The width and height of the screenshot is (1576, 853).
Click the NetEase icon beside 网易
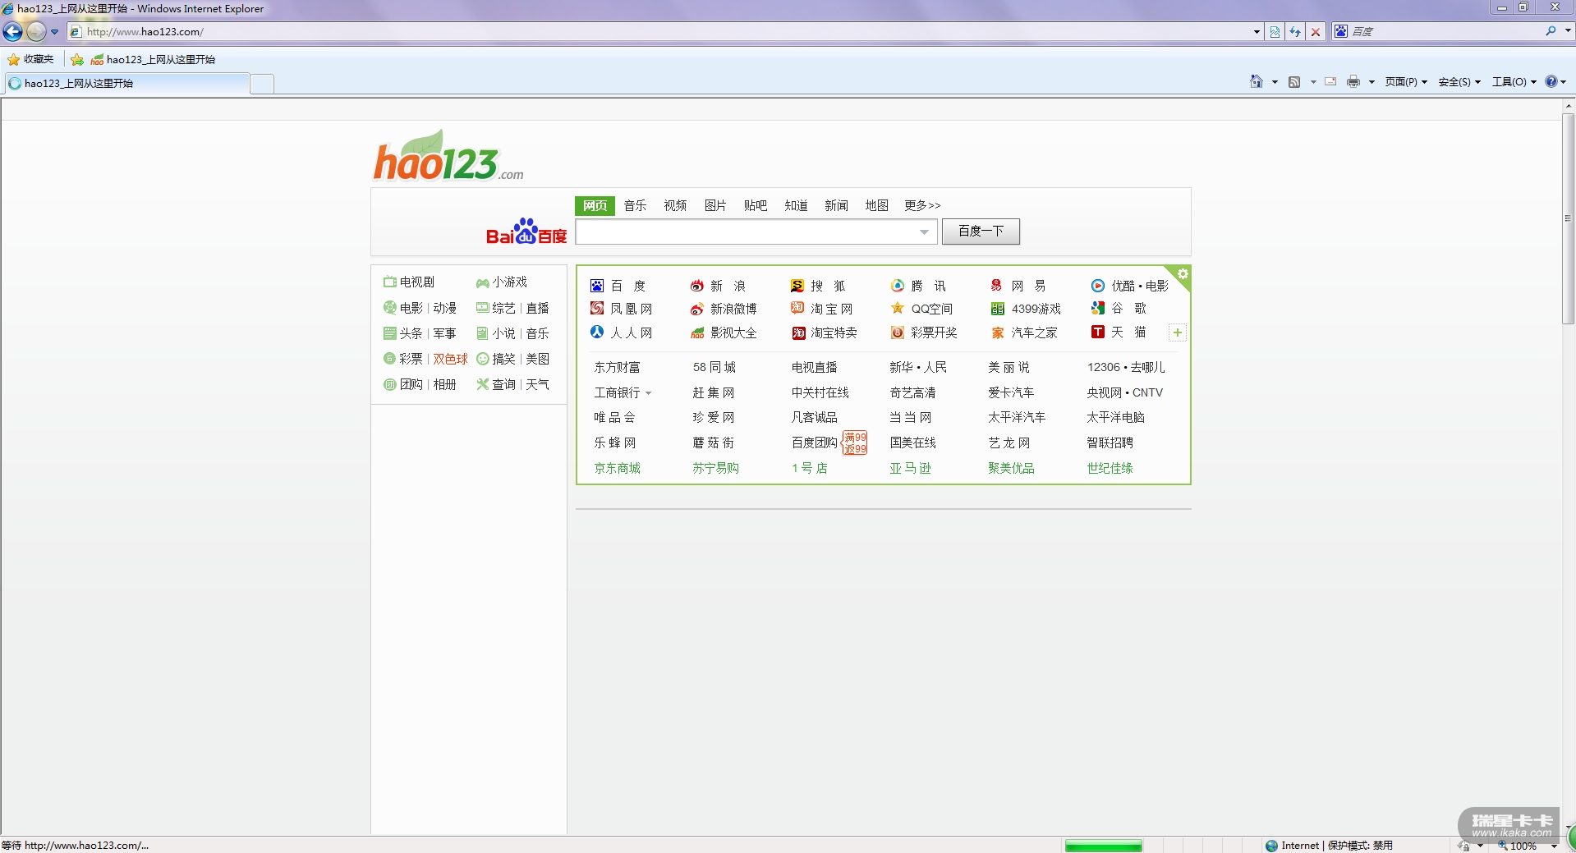click(x=997, y=286)
